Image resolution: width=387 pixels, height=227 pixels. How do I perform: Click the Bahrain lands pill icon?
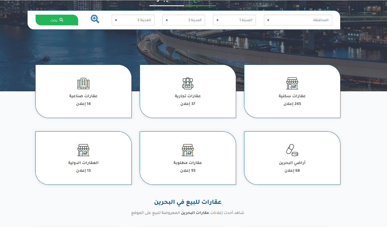pos(292,150)
